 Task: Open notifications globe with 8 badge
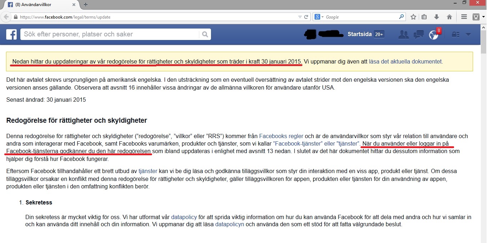(433, 35)
